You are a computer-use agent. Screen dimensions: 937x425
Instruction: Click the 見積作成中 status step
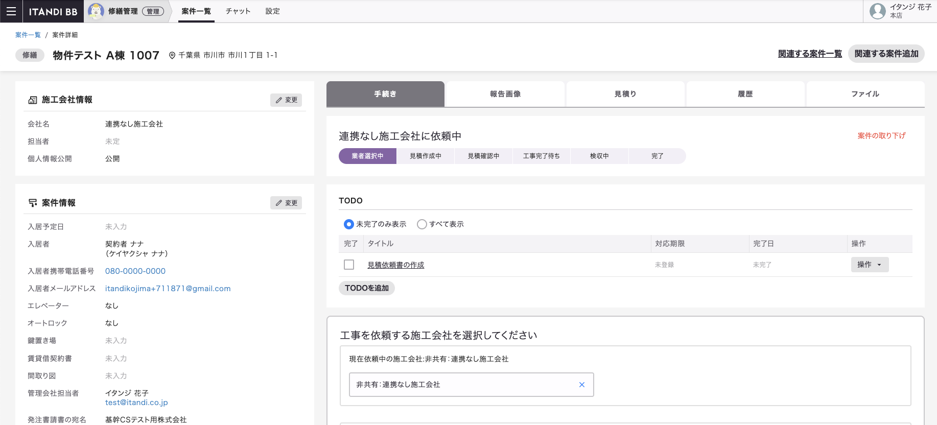click(426, 156)
